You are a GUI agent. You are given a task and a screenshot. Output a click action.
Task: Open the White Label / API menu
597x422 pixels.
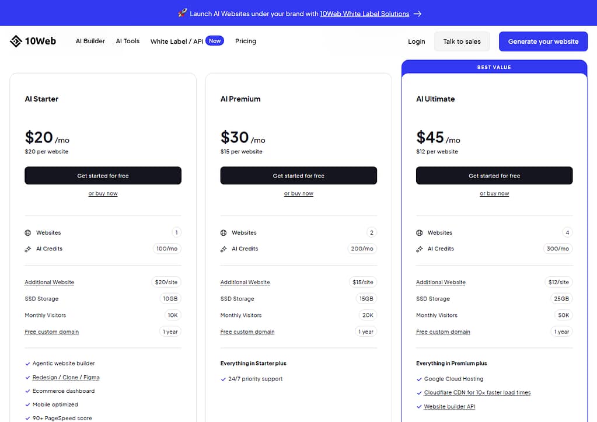point(177,41)
